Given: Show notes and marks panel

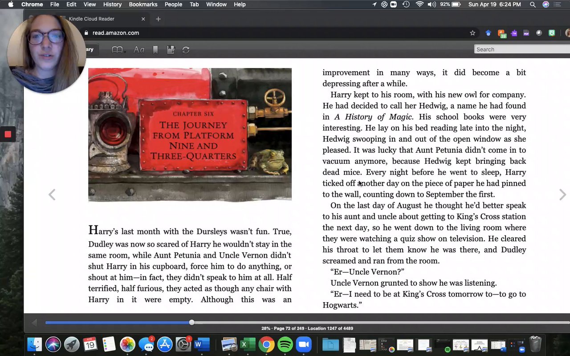Looking at the screenshot, I should click(171, 50).
